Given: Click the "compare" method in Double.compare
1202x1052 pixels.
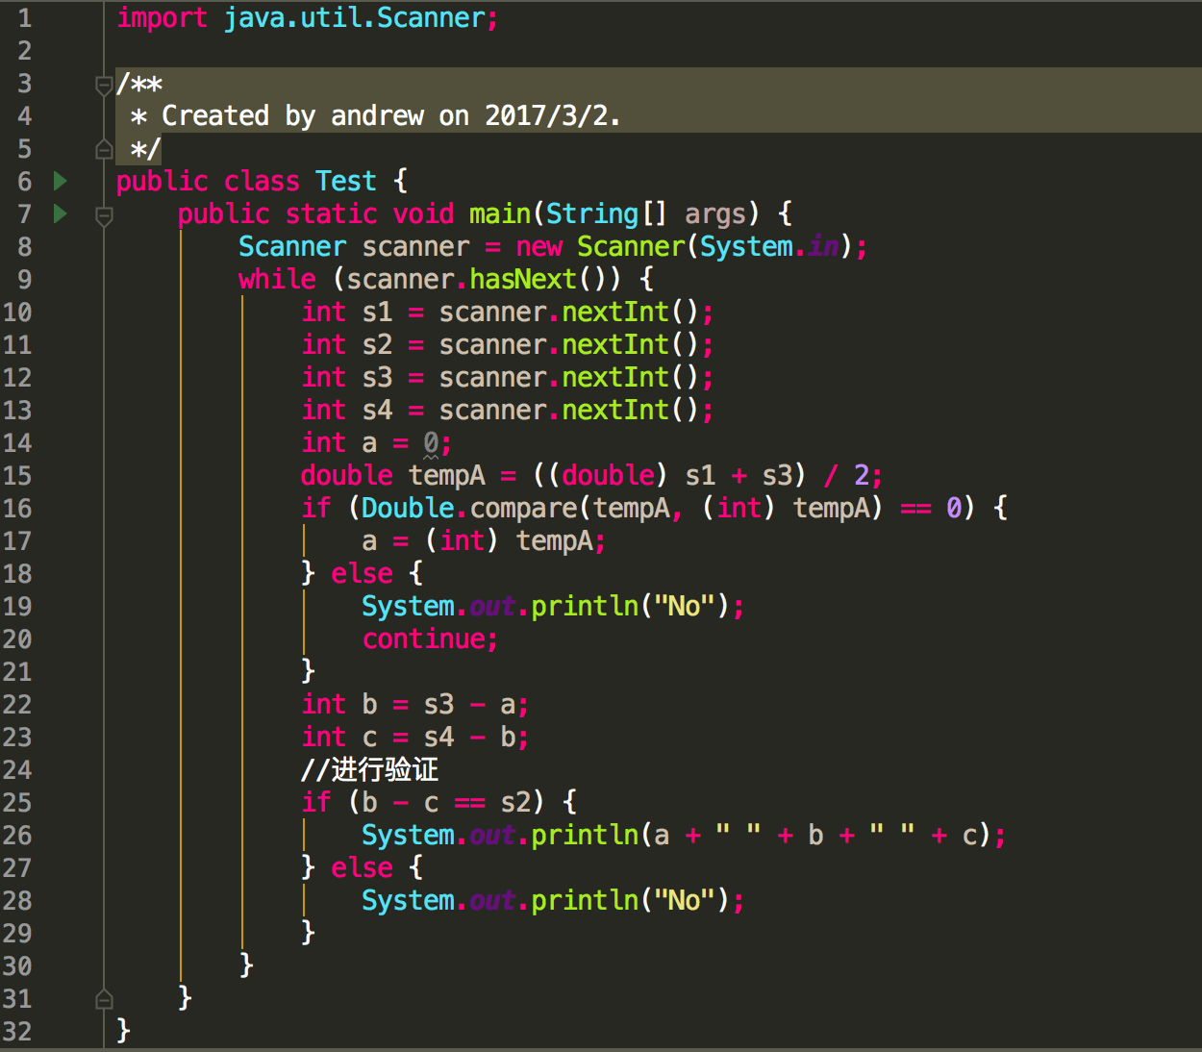Looking at the screenshot, I should coord(523,508).
